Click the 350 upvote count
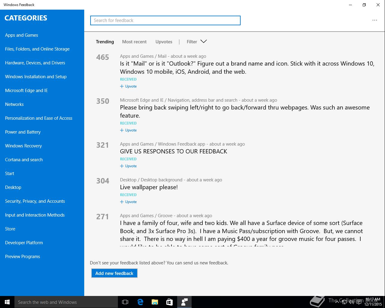The height and width of the screenshot is (308, 385). (x=103, y=101)
